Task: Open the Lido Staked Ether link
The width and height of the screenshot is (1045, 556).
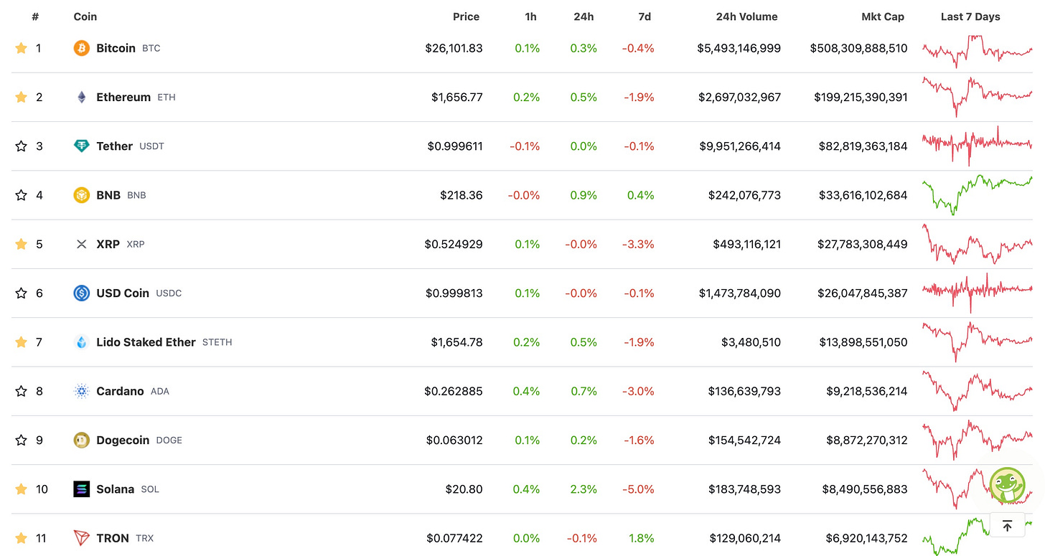Action: coord(146,342)
